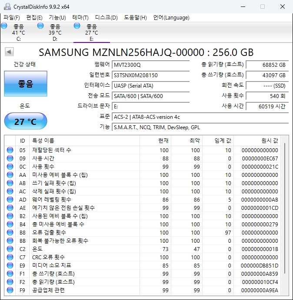Click the 현재 column header

pyautogui.click(x=156, y=140)
